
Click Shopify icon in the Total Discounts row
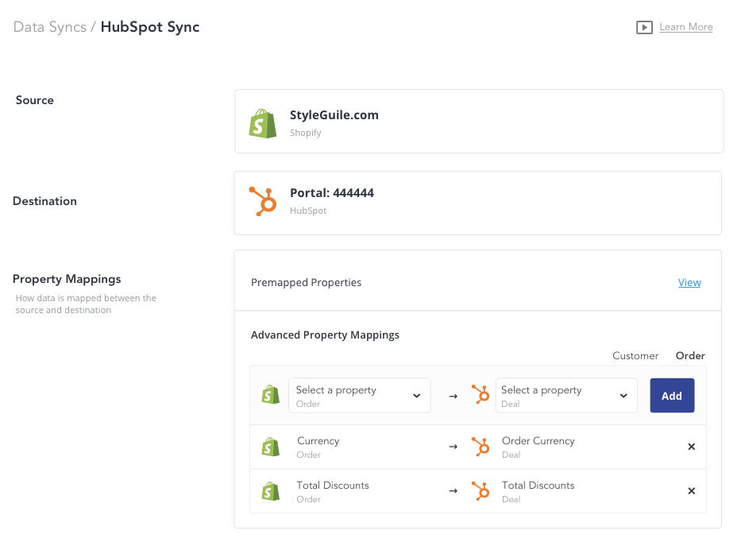click(x=271, y=491)
